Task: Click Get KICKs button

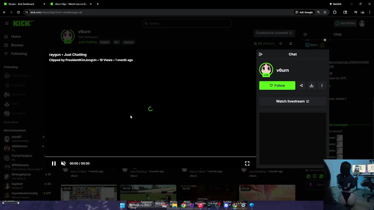Action: pos(345,23)
